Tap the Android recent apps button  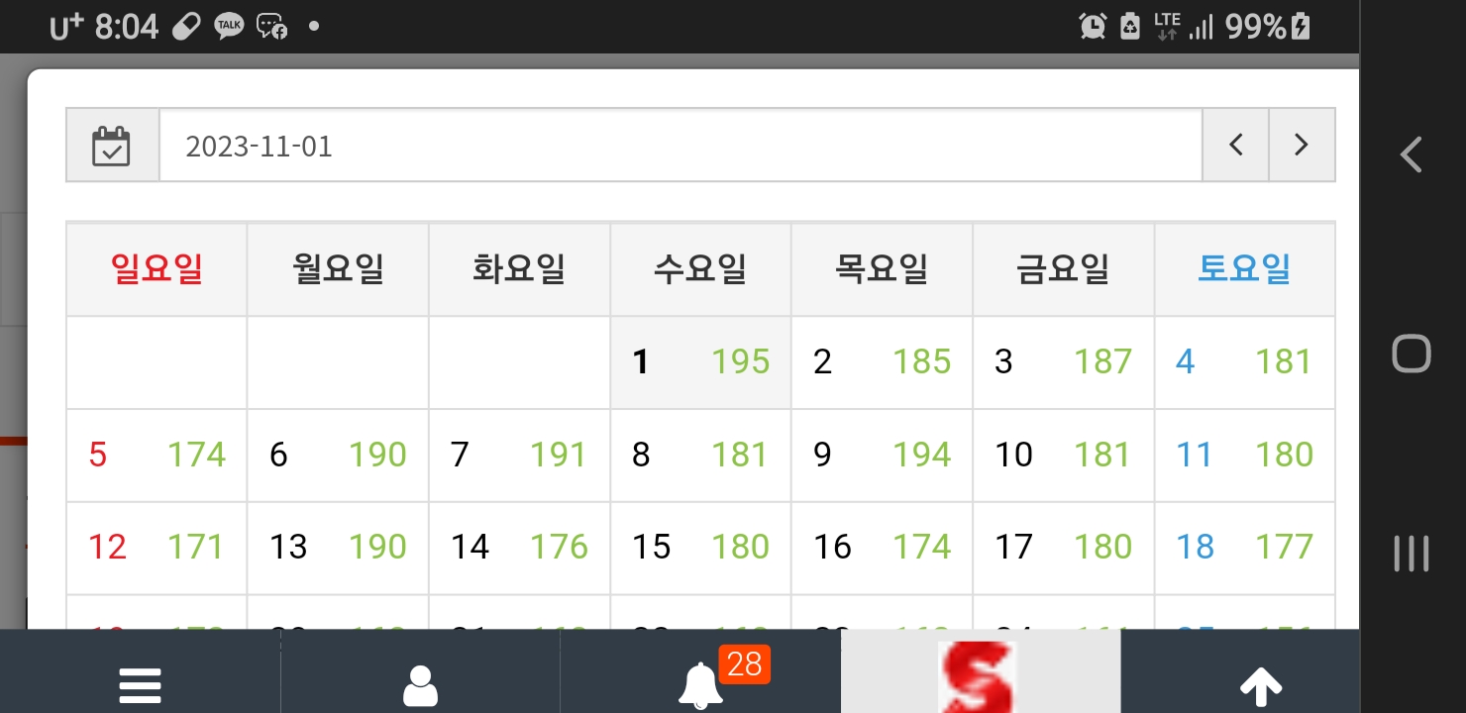click(1412, 554)
